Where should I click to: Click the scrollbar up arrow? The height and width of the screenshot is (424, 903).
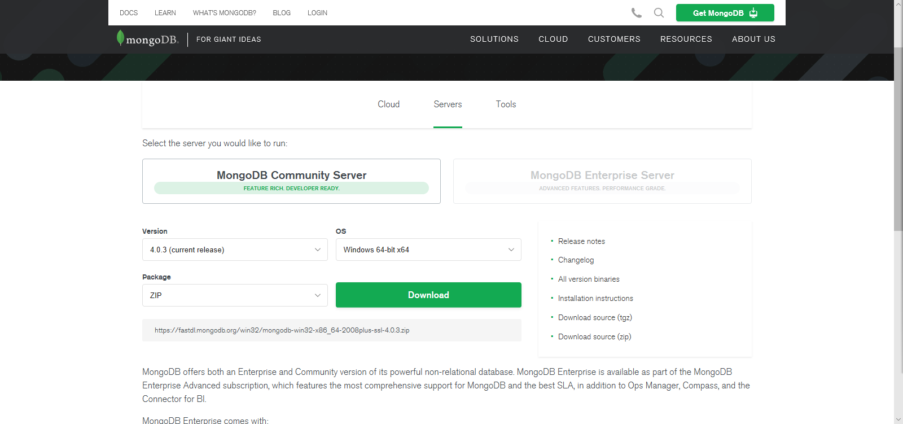pos(898,4)
